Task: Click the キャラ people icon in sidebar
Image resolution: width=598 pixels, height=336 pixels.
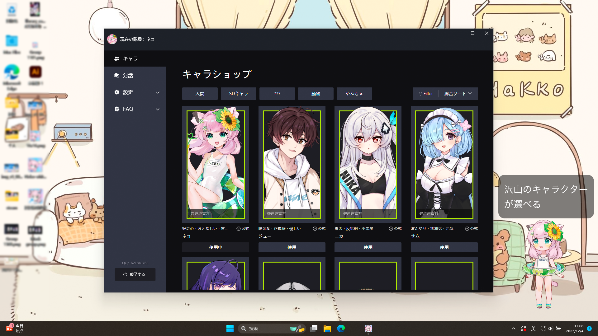Action: 117,58
